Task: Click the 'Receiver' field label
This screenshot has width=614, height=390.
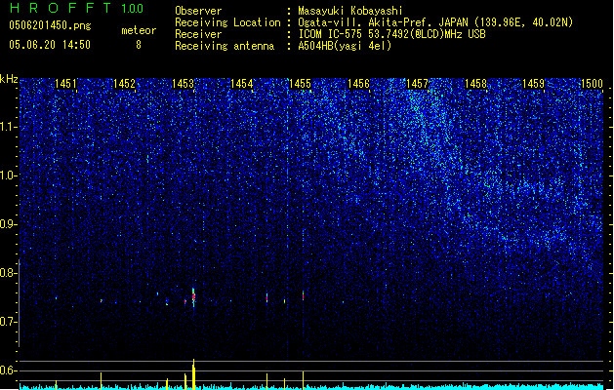Action: tap(198, 34)
